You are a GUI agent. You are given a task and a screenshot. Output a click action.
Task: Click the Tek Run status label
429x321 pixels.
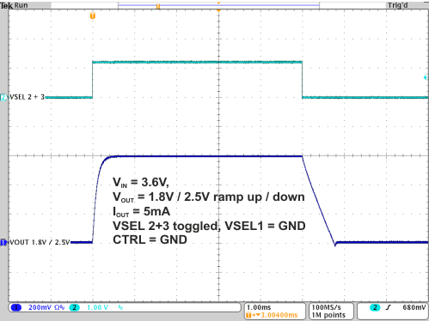tap(14, 5)
